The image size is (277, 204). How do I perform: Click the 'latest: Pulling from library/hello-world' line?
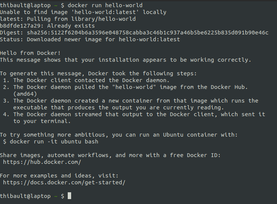[68, 19]
